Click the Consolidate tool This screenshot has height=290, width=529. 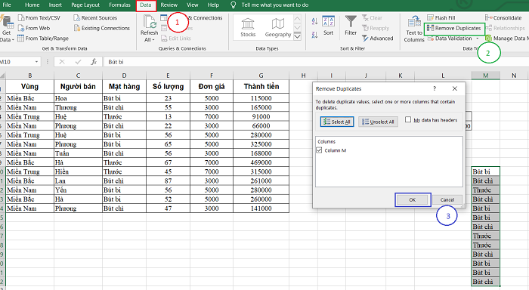pos(503,18)
